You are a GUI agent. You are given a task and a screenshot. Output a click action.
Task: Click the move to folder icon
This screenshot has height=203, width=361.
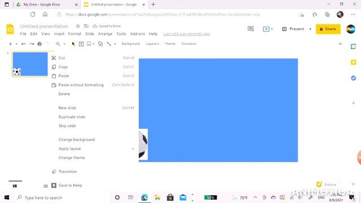pyautogui.click(x=86, y=26)
